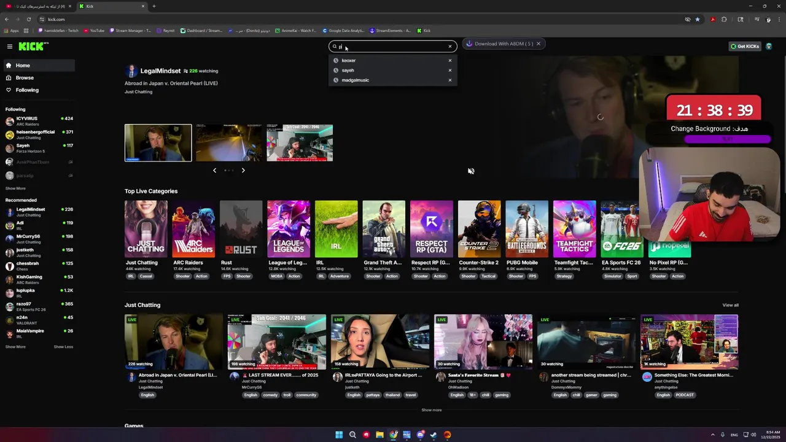
Task: Open the Windows Start menu
Action: pyautogui.click(x=339, y=435)
